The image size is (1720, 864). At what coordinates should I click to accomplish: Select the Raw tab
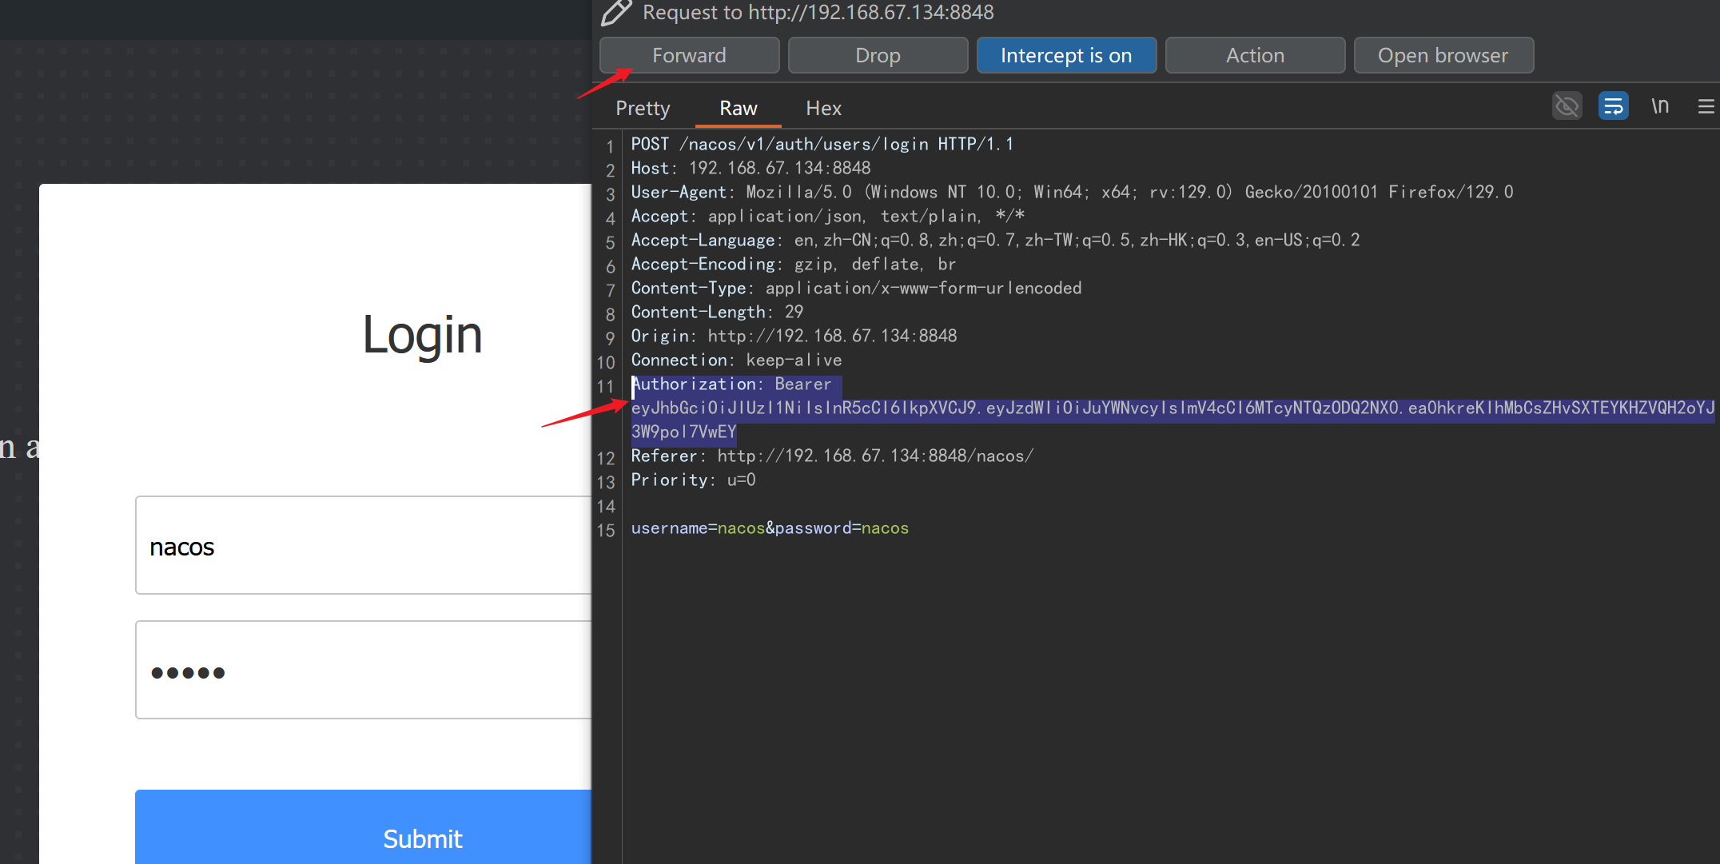coord(738,108)
